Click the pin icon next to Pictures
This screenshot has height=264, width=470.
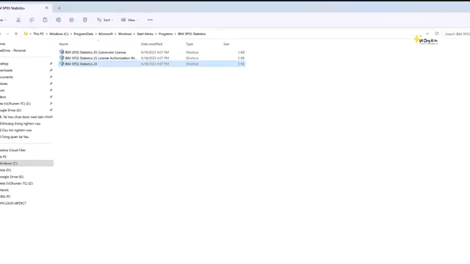(51, 84)
